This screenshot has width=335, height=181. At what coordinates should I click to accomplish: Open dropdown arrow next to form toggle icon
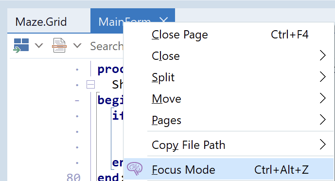point(39,46)
